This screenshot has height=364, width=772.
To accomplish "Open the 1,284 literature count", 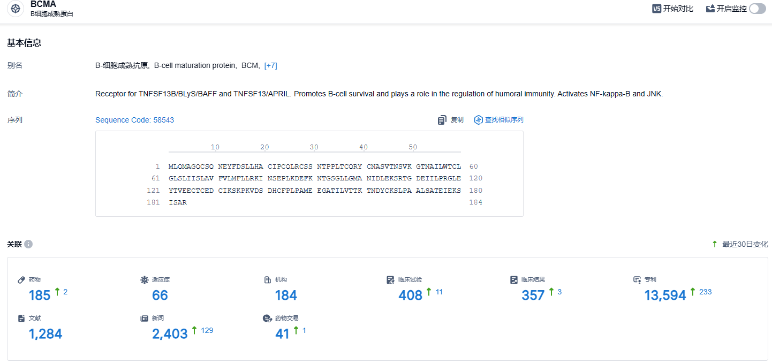I will [46, 333].
